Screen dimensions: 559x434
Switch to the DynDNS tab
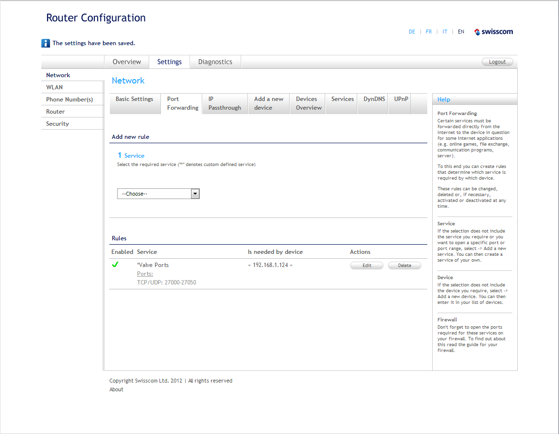(374, 99)
